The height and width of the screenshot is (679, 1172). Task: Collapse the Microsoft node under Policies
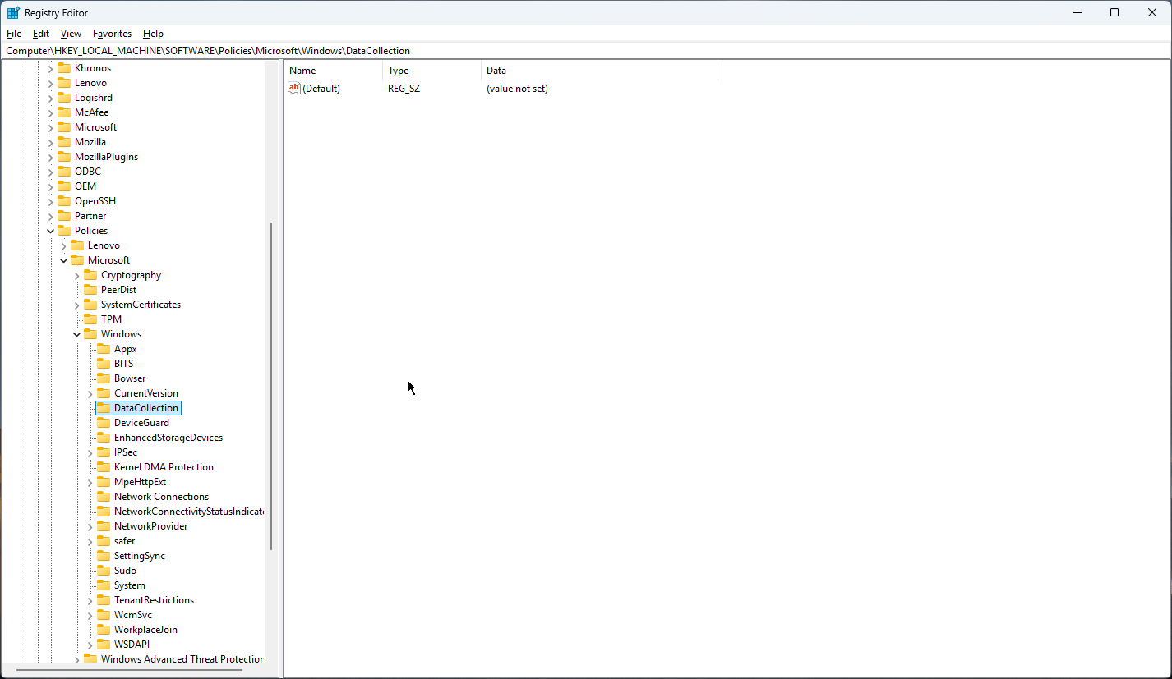pyautogui.click(x=64, y=260)
